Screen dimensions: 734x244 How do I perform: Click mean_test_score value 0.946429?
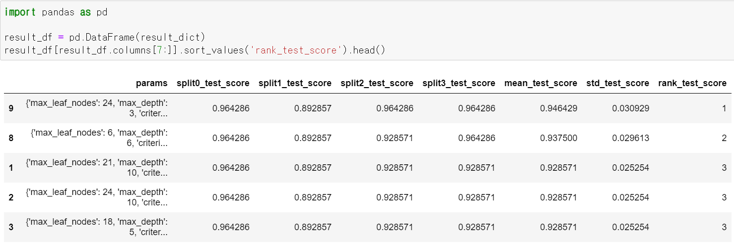pyautogui.click(x=558, y=108)
